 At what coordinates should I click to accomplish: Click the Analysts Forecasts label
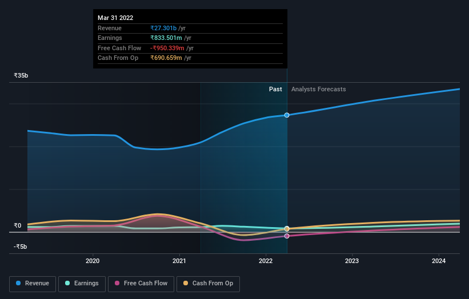click(x=319, y=89)
